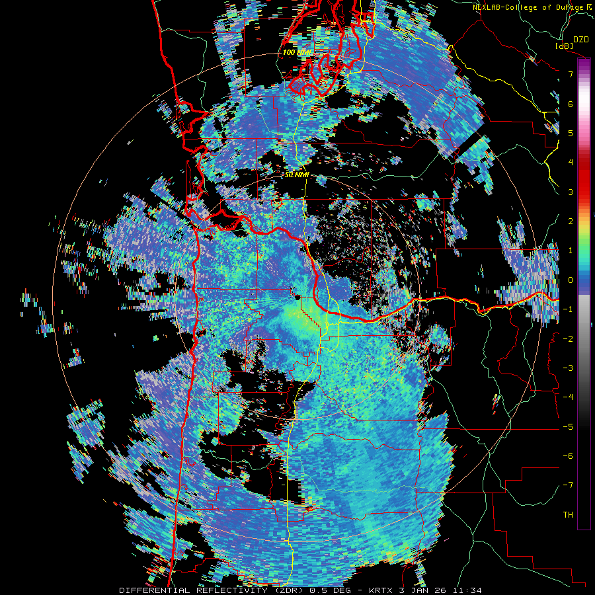The width and height of the screenshot is (595, 595).
Task: Click the 5 dB value on color scale
Action: coord(571,133)
